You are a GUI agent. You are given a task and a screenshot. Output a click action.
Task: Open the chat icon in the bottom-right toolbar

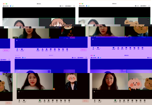click(x=128, y=101)
